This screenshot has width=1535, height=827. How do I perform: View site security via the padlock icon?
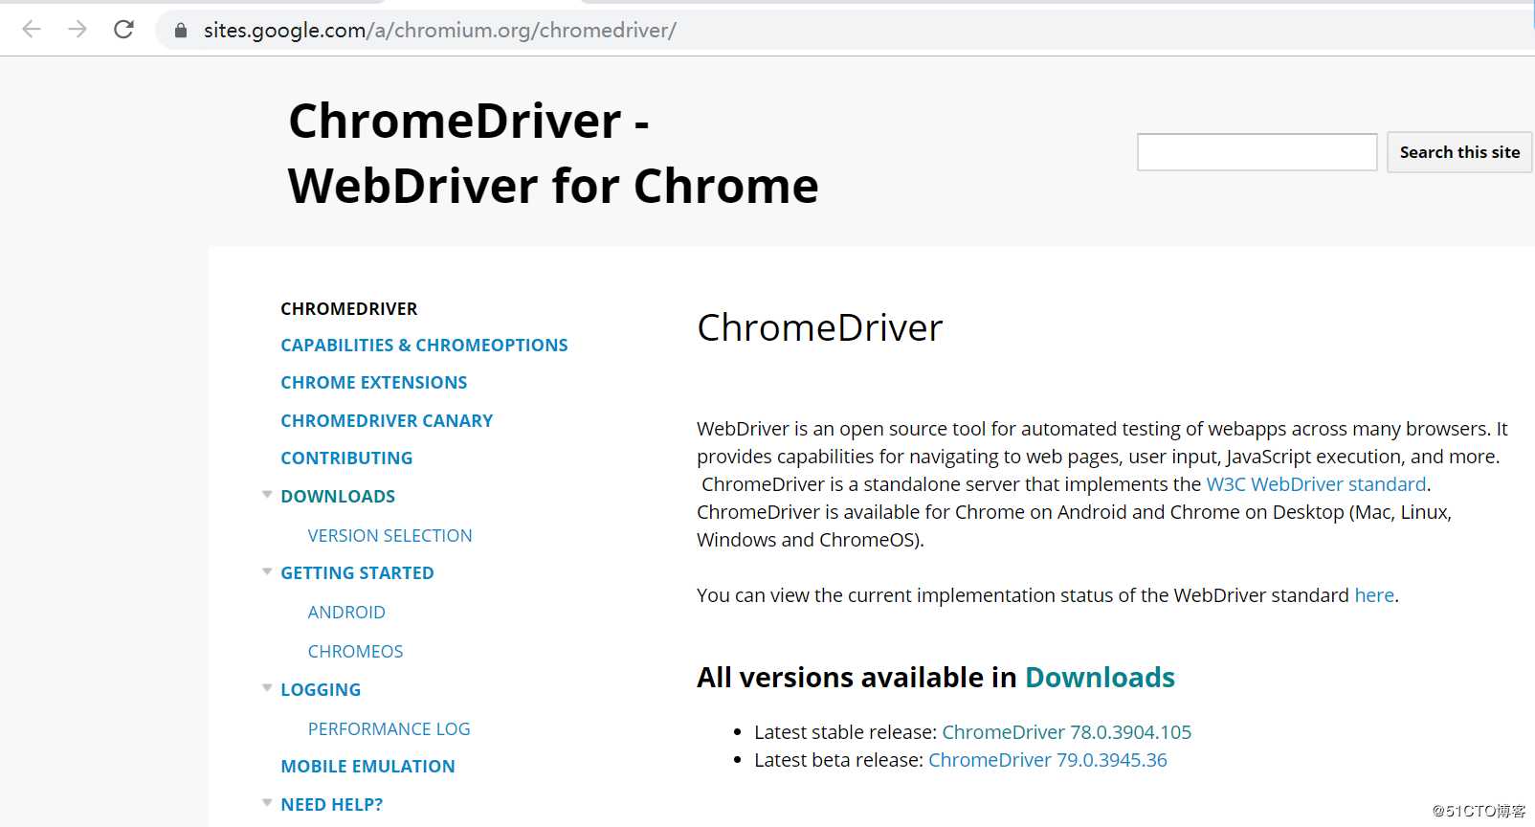(x=181, y=31)
